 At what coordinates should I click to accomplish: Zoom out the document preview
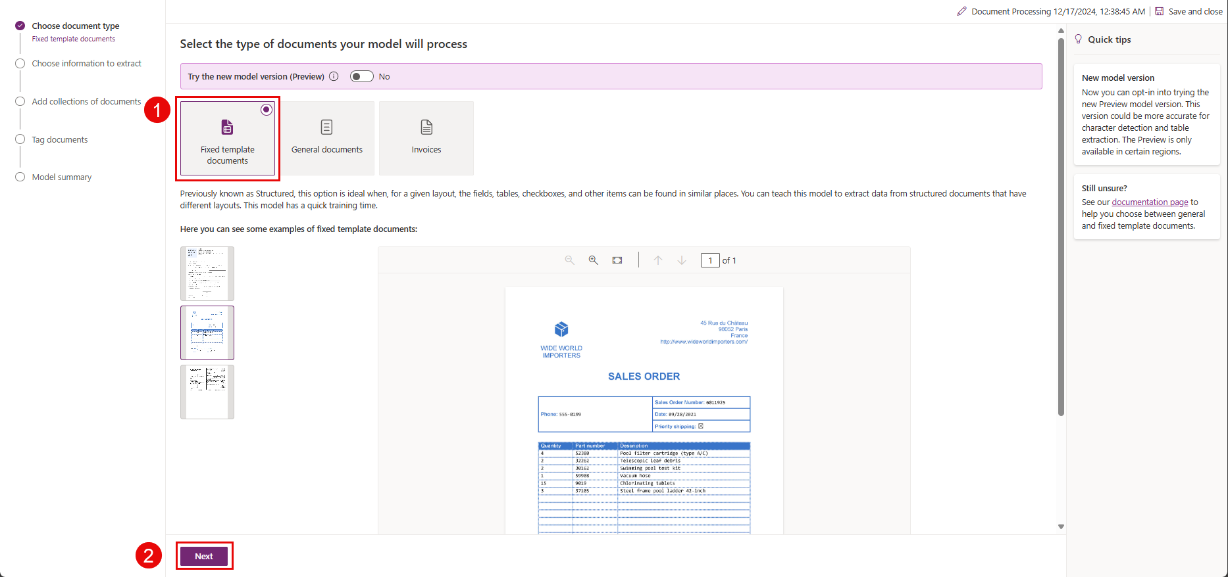[570, 260]
